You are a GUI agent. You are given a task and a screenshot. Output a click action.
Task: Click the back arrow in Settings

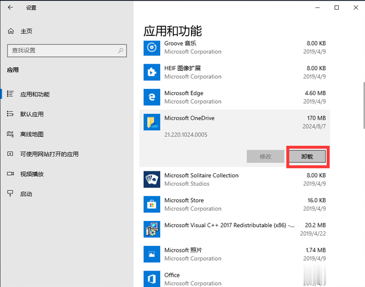coord(10,7)
